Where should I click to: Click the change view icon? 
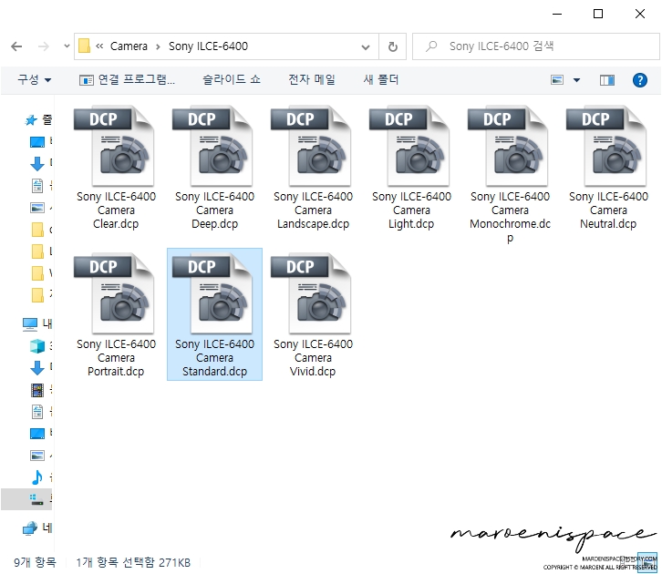pyautogui.click(x=557, y=79)
